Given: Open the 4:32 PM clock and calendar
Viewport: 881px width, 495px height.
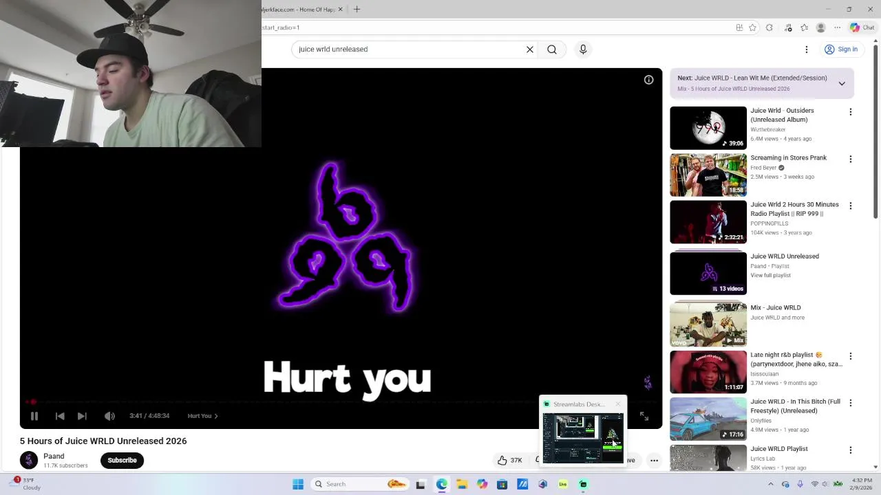Looking at the screenshot, I should coord(862,484).
